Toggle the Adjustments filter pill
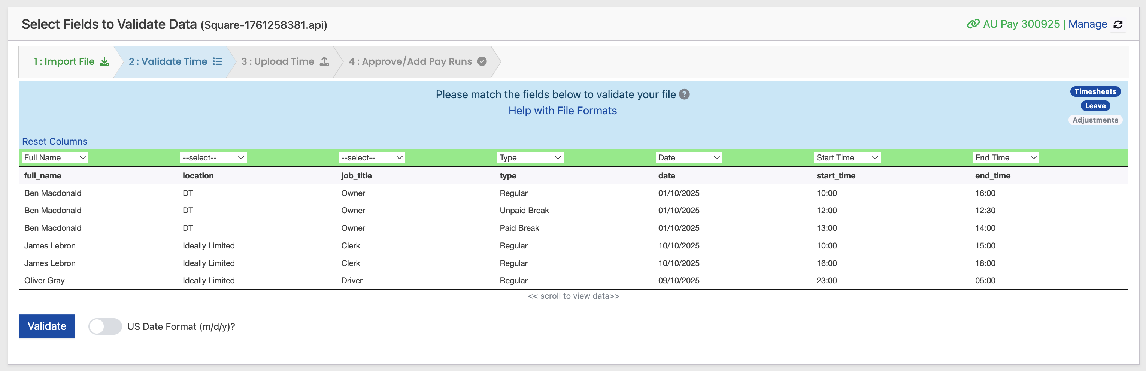 [x=1095, y=120]
